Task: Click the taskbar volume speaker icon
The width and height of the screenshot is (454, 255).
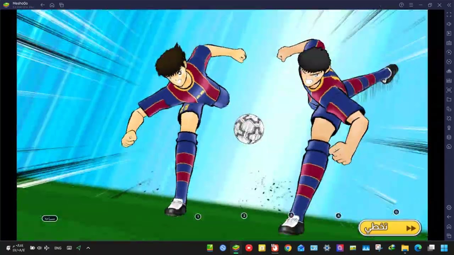Action: tap(39, 248)
